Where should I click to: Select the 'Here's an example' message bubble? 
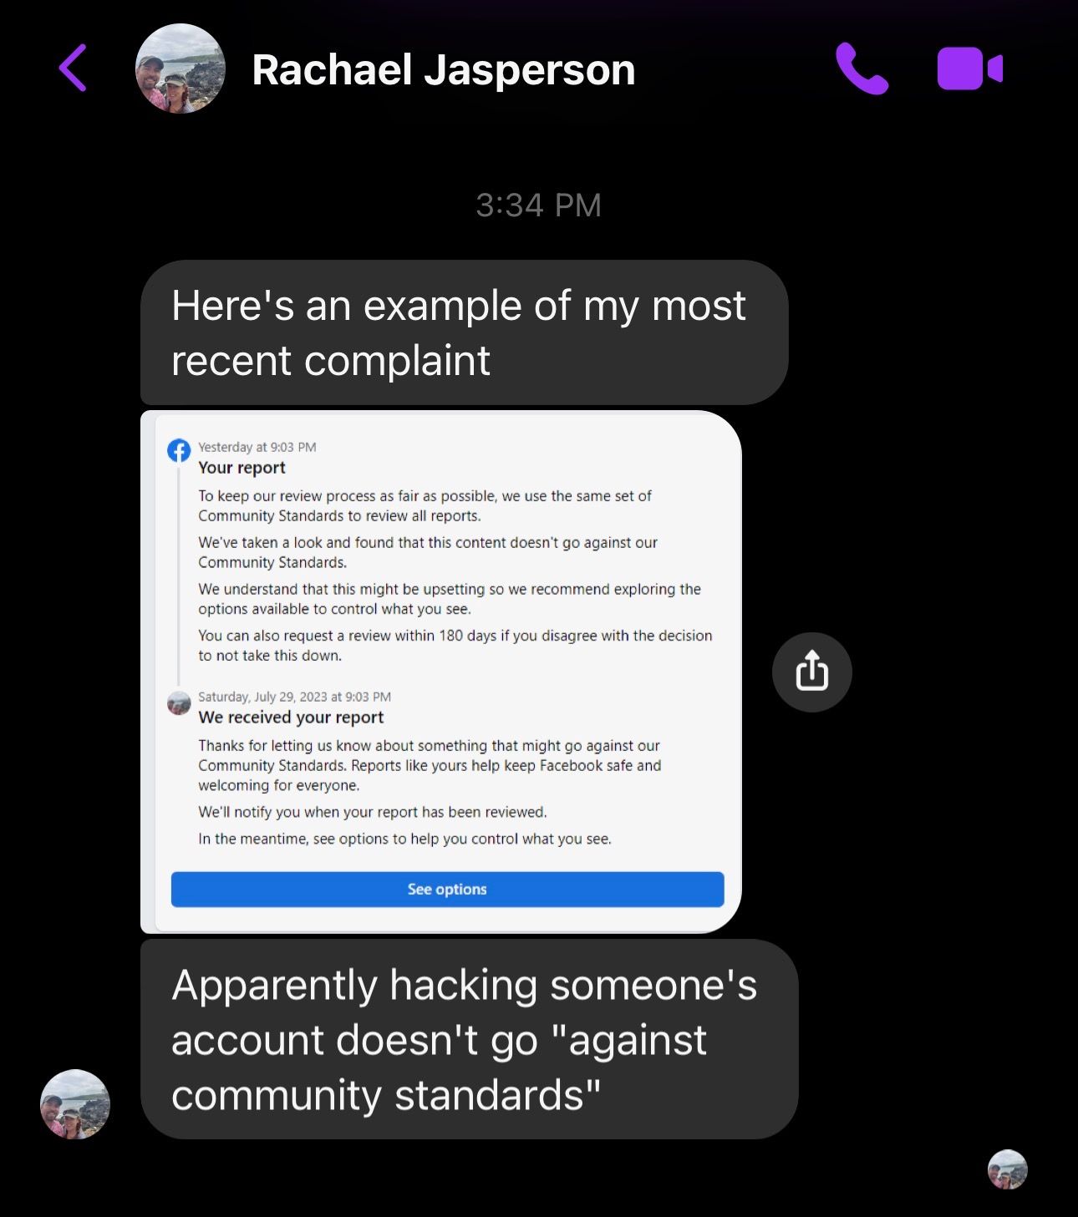click(x=464, y=332)
